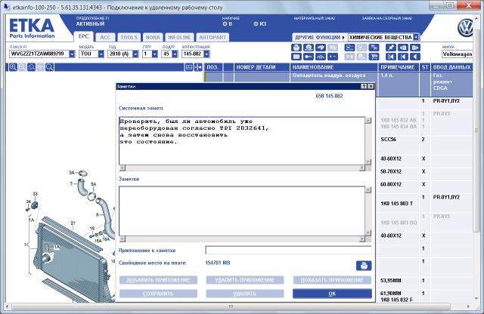
Task: Expand the Другие функции menu
Action: click(x=320, y=37)
